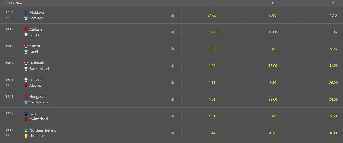Open stats icon for Moldova vs Scotland
The width and height of the screenshot is (343, 143).
[173, 15]
